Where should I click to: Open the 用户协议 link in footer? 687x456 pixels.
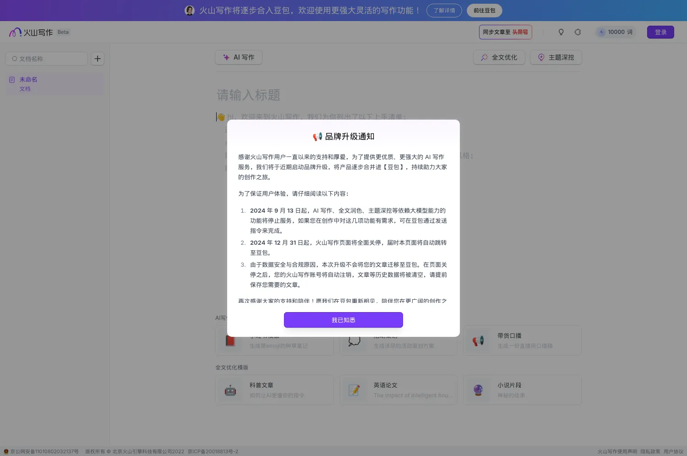pyautogui.click(x=675, y=451)
